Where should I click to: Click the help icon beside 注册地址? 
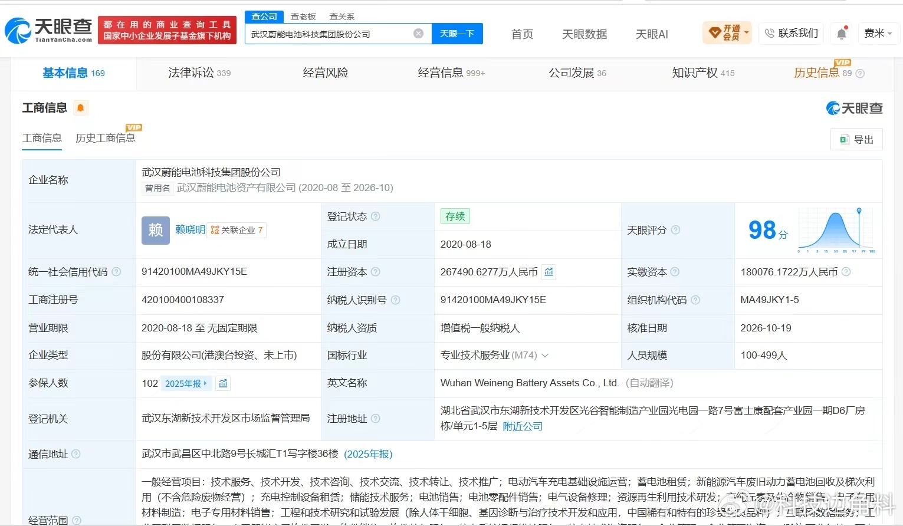click(x=376, y=419)
